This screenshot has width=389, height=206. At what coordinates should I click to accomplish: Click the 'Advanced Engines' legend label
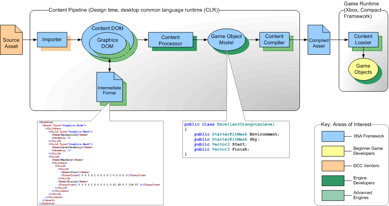coord(363,195)
